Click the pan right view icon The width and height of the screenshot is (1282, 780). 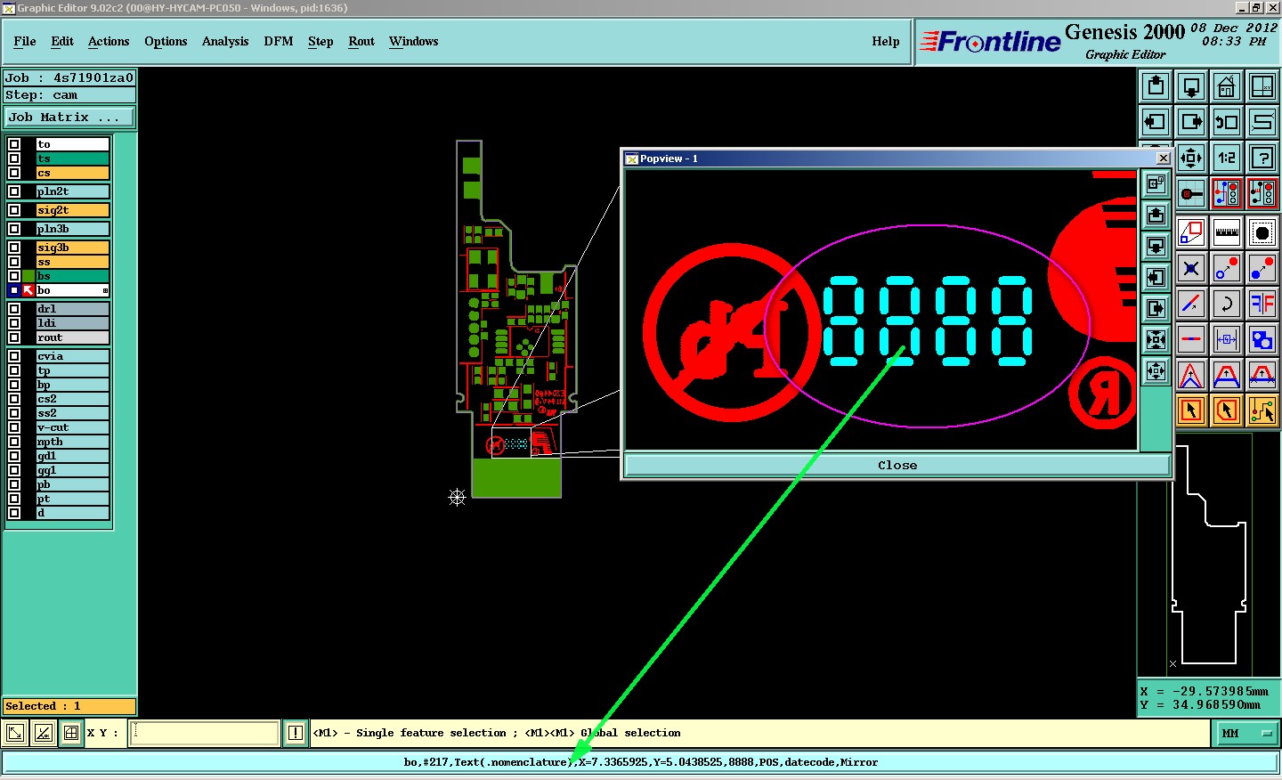pos(1191,122)
